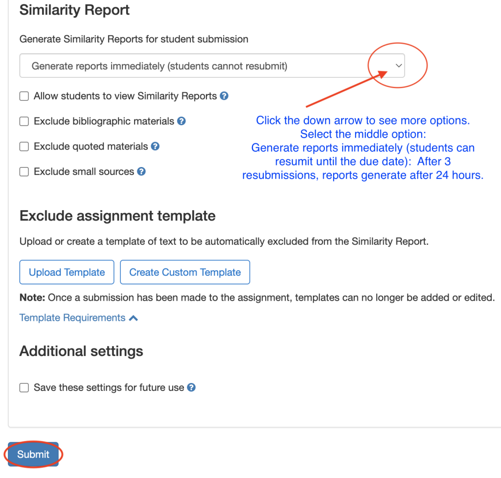Image resolution: width=501 pixels, height=478 pixels.
Task: Check Exclude bibliographic materials box
Action: 24,121
